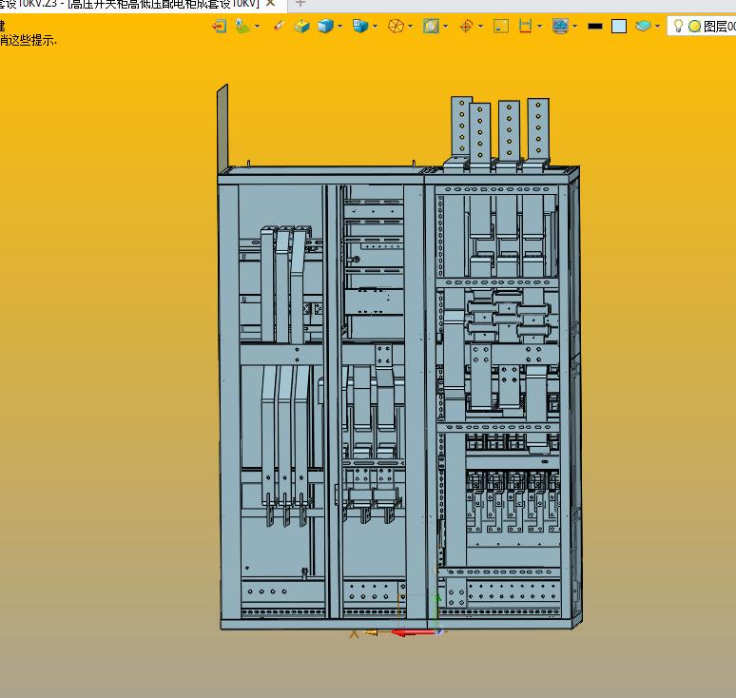Click the red crosshair target icon
This screenshot has width=736, height=698.
[466, 27]
